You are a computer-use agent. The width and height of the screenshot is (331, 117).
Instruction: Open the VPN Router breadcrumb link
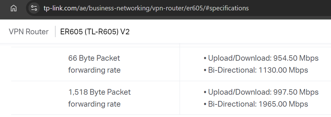click(29, 32)
